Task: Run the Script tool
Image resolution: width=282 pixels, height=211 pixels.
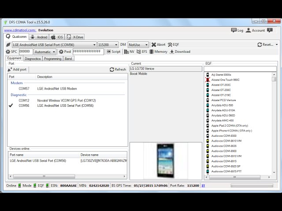Action: (x=114, y=52)
